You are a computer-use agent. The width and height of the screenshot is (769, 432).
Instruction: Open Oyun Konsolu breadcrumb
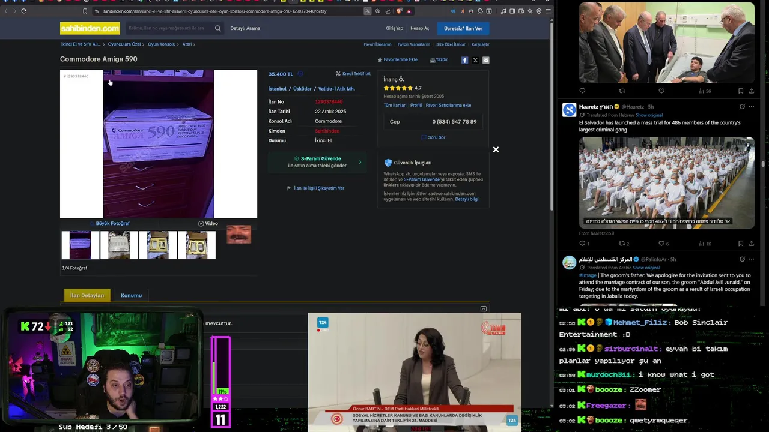coord(162,44)
